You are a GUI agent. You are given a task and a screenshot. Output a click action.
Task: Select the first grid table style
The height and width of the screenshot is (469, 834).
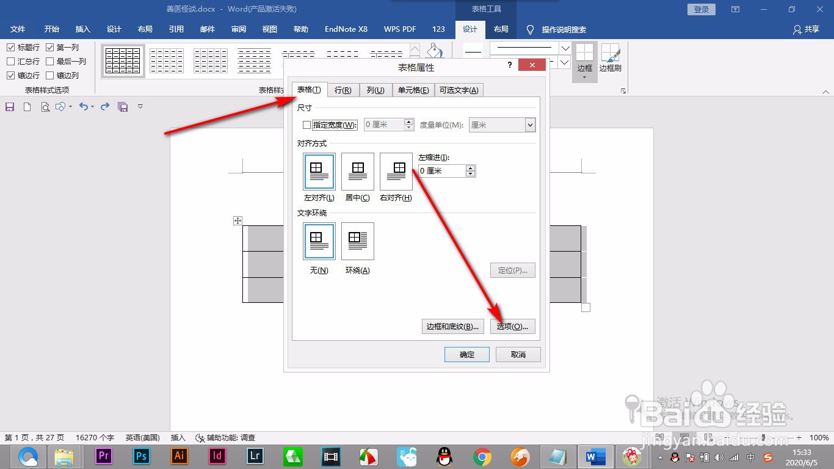point(123,61)
